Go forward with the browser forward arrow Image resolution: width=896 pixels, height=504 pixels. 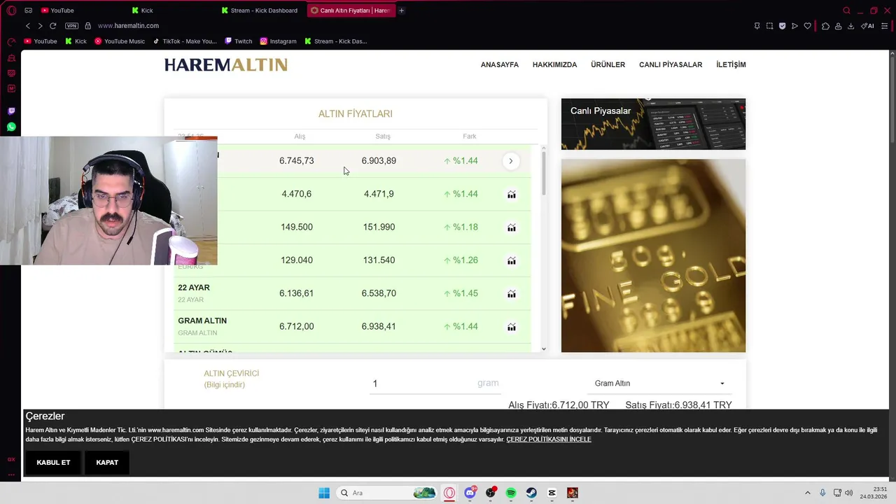coord(40,26)
